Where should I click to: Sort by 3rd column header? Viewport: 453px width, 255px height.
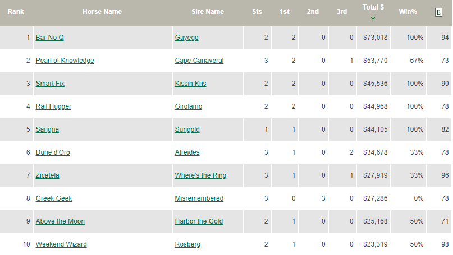click(x=341, y=12)
